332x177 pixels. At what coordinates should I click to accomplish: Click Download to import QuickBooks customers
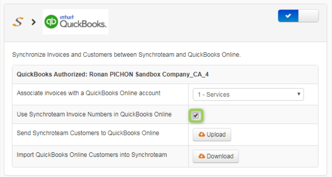click(216, 156)
